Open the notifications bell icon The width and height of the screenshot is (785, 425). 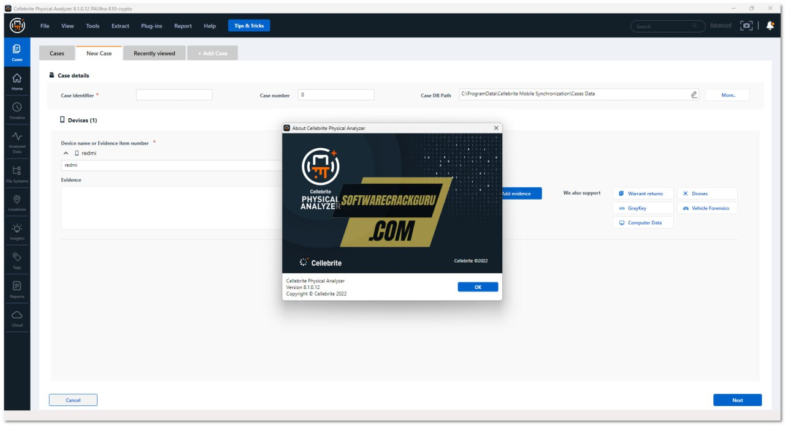point(770,26)
